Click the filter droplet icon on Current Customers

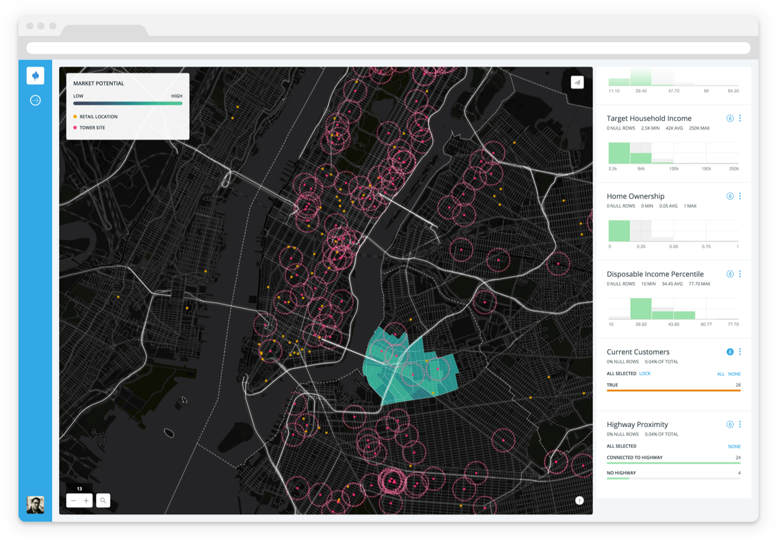pyautogui.click(x=729, y=352)
